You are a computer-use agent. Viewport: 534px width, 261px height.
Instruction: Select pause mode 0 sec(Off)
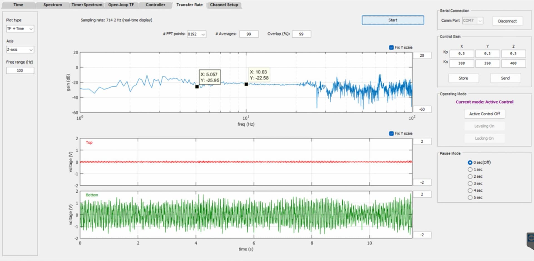point(470,162)
